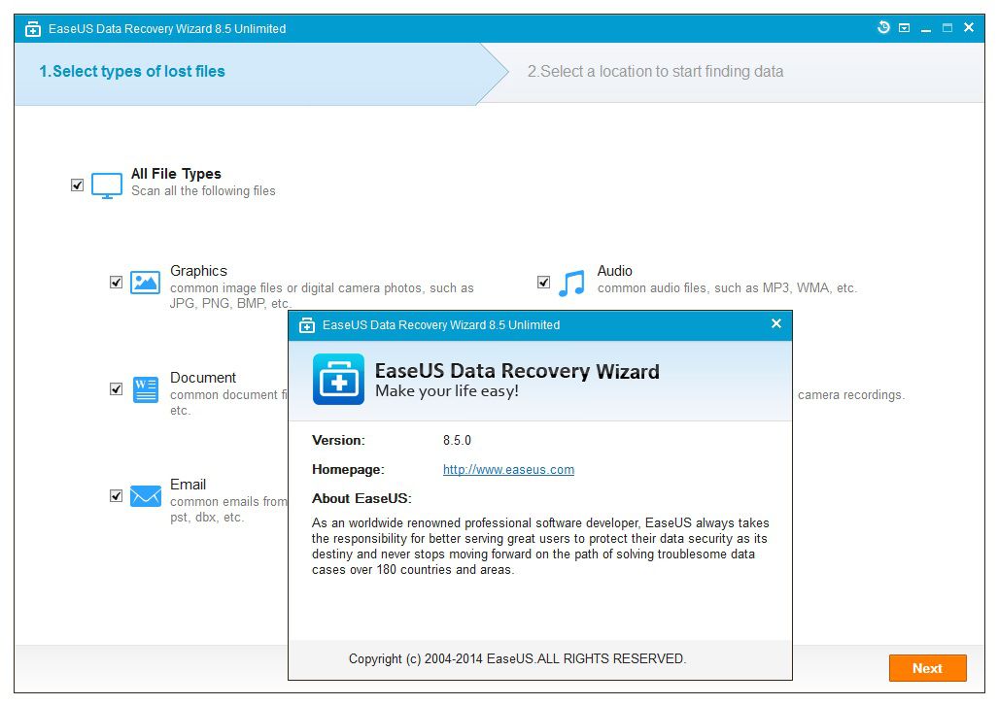Click the About dialog title text
Image resolution: width=998 pixels, height=705 pixels.
point(441,325)
